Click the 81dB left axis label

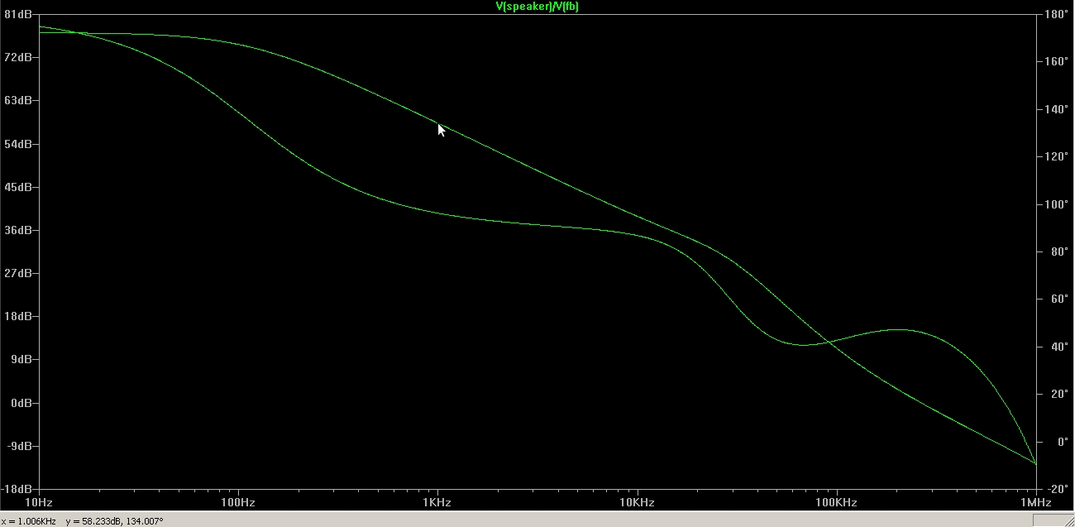pos(17,14)
